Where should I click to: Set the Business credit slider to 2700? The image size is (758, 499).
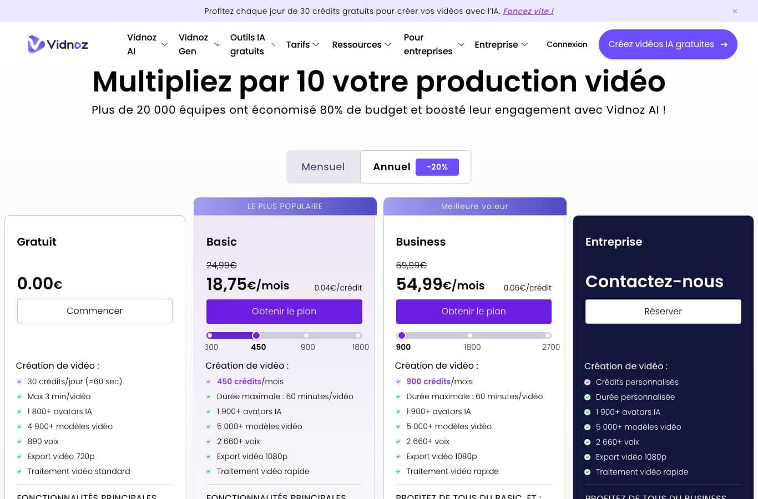[548, 335]
